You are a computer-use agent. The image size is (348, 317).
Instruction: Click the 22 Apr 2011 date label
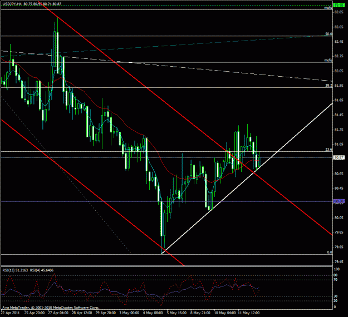click(10, 313)
